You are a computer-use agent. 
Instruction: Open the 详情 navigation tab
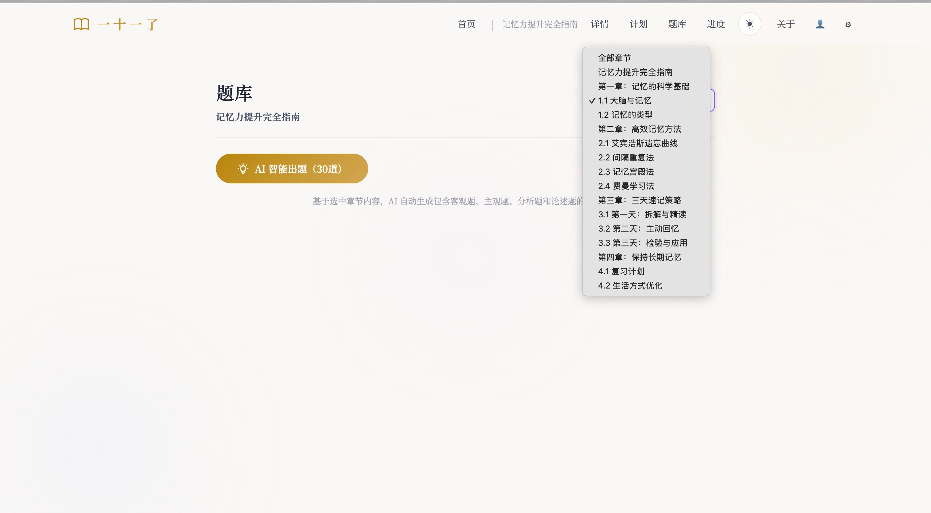[x=600, y=24]
